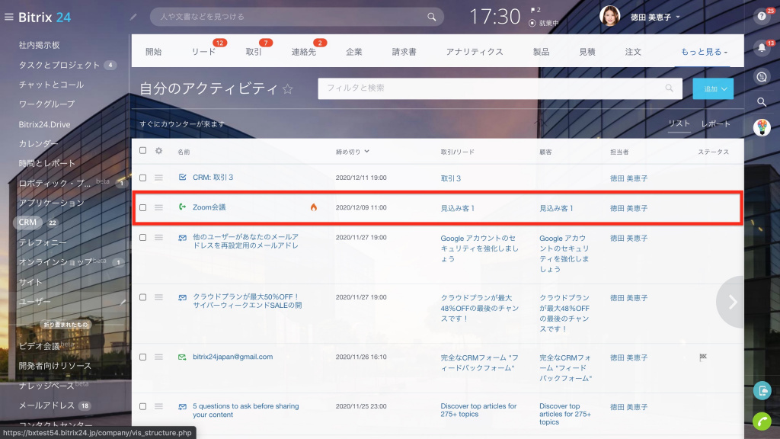Check the box for the 5 questions row

pos(142,406)
